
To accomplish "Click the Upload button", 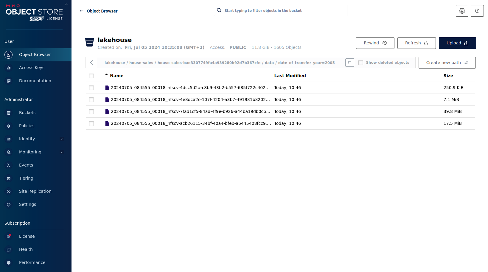I will [x=457, y=43].
